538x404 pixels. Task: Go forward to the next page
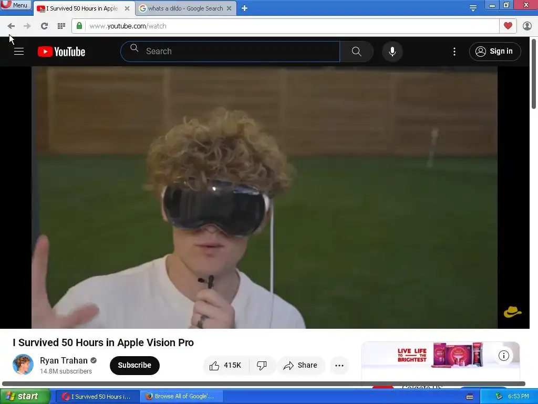pos(27,26)
